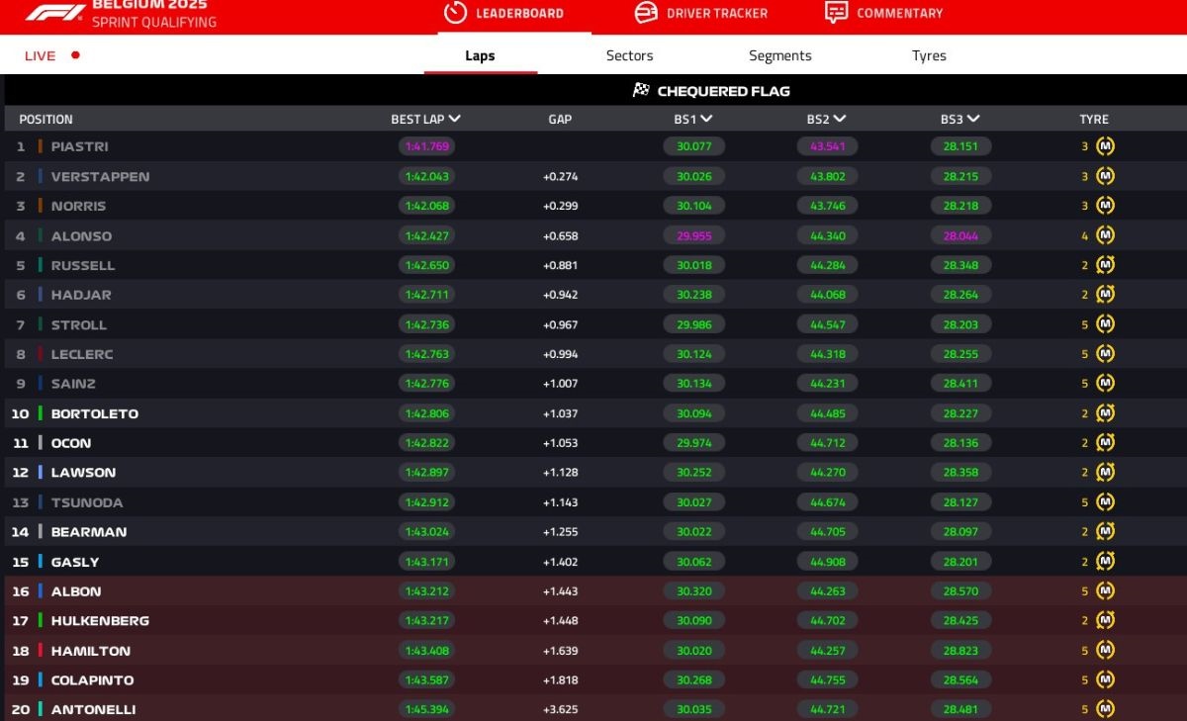Open the Segments tab

point(779,55)
